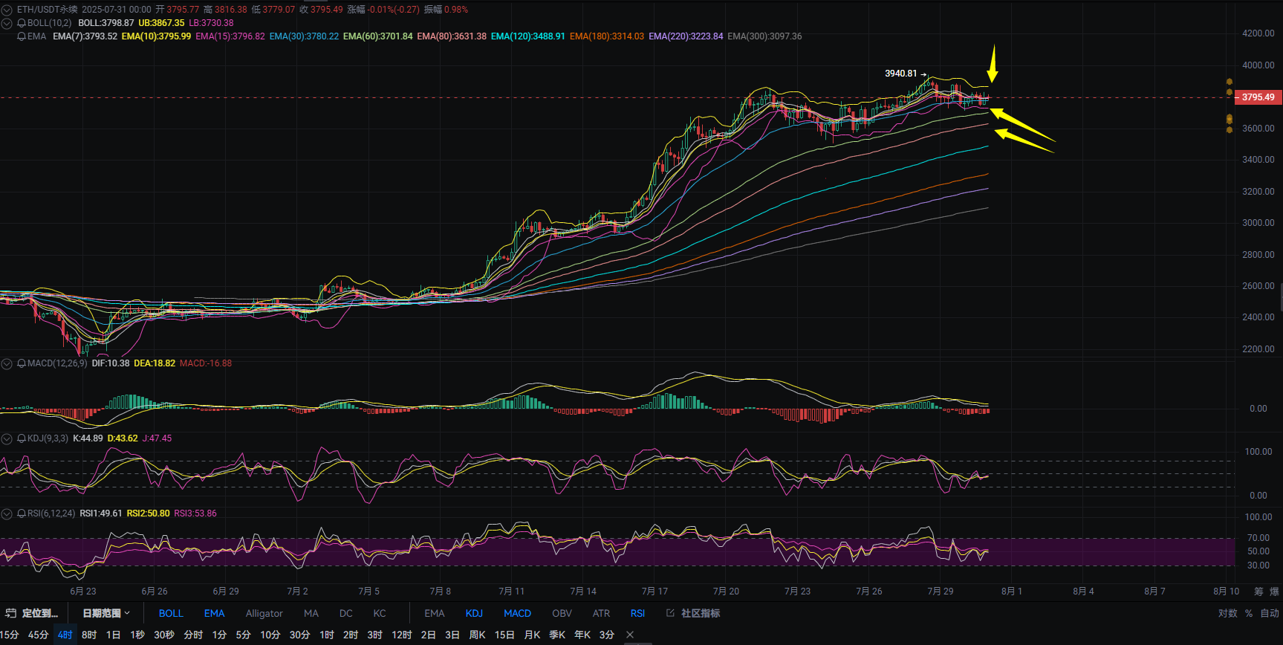Switch to the 2日 timeframe
Image resolution: width=1283 pixels, height=645 pixels.
point(428,635)
